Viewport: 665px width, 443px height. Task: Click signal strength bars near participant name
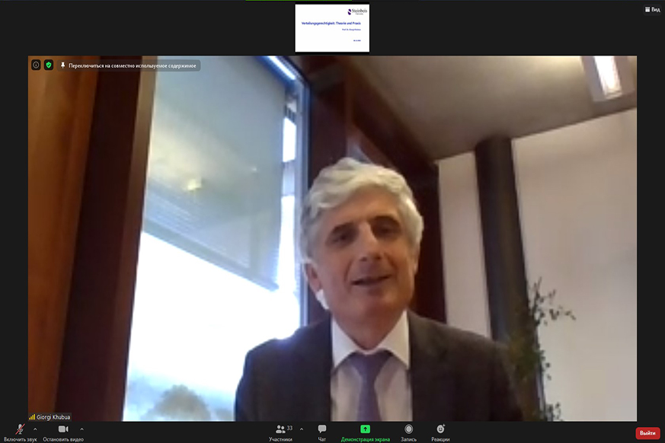click(32, 416)
